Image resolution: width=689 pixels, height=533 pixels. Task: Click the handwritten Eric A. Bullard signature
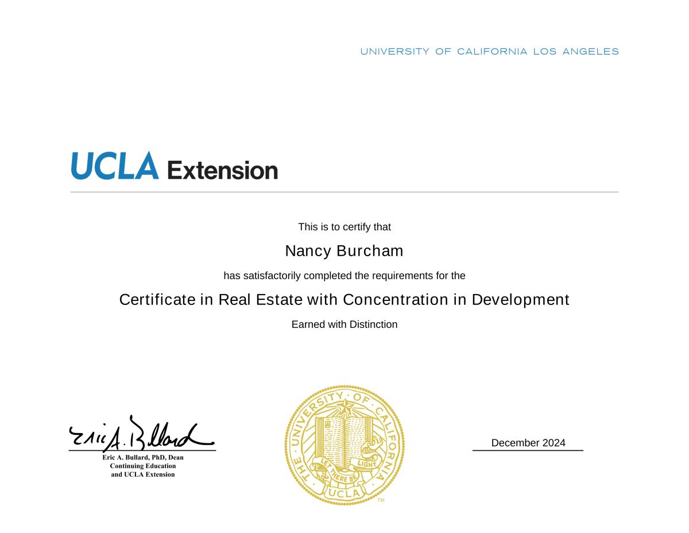coord(141,435)
